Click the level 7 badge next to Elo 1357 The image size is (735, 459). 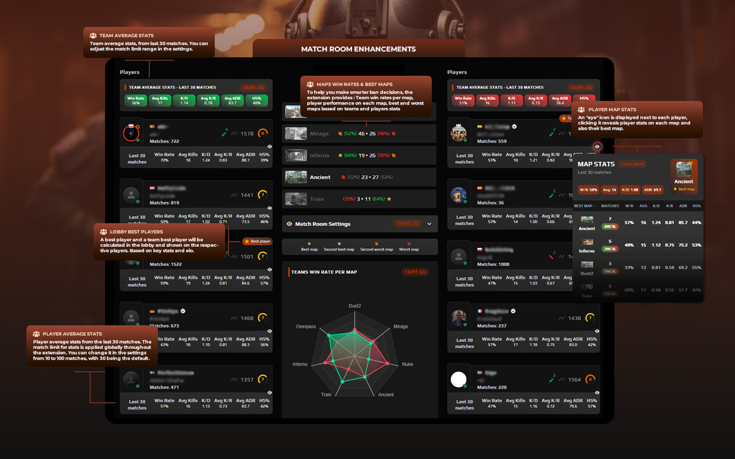[263, 379]
